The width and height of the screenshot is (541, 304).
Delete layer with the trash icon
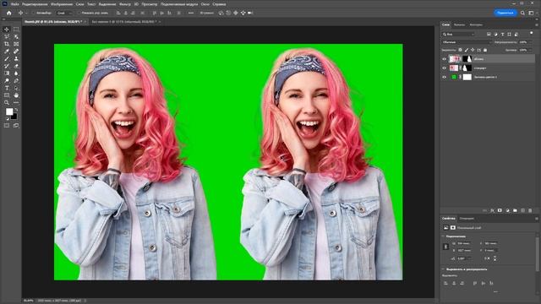(x=530, y=210)
